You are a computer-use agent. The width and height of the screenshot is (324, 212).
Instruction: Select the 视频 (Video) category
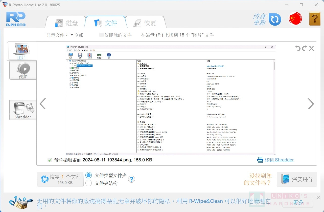click(x=23, y=70)
